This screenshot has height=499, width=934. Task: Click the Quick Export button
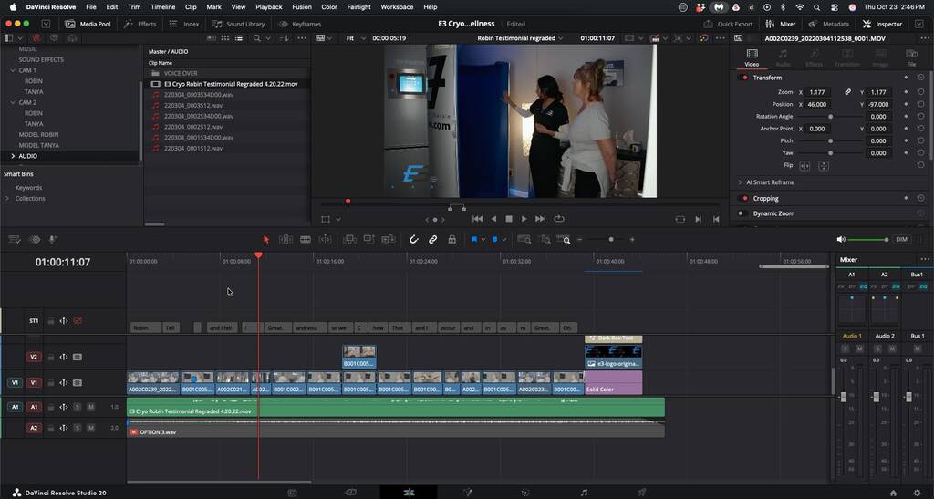[731, 24]
